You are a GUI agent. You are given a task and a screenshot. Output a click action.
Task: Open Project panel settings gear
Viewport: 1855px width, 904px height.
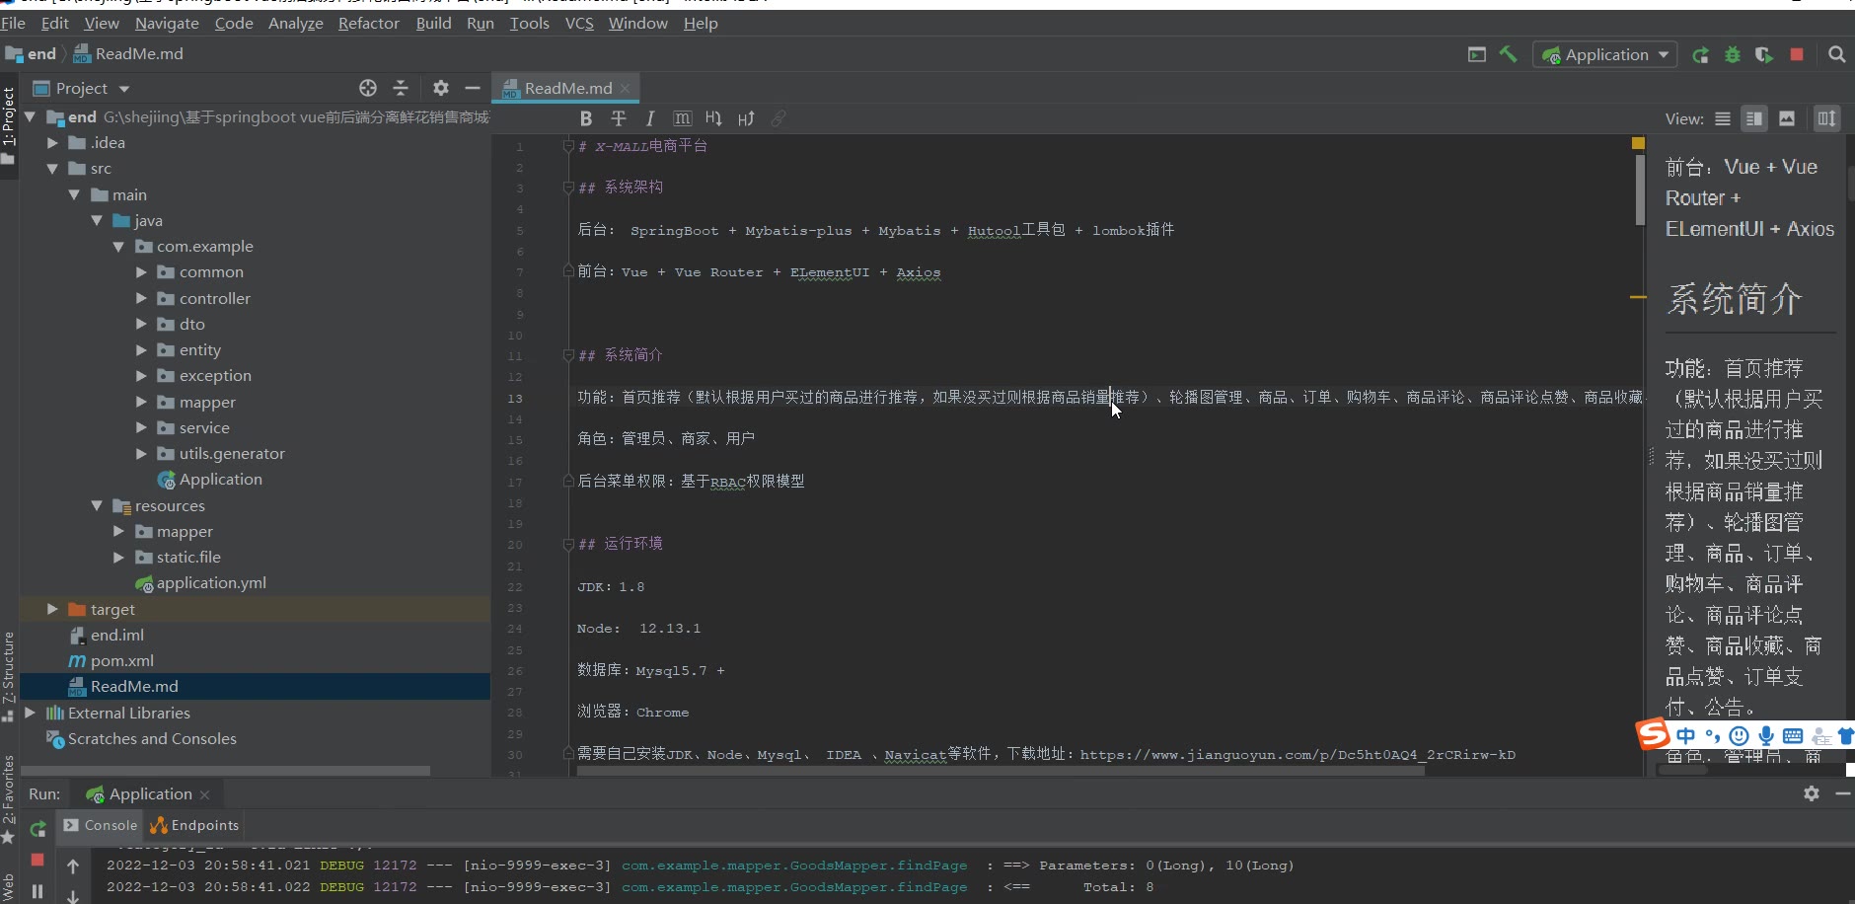(x=441, y=88)
